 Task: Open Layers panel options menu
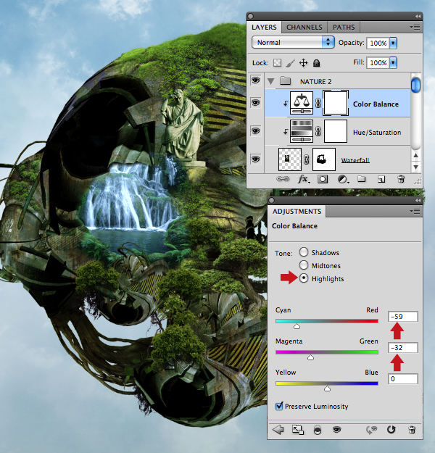(415, 27)
